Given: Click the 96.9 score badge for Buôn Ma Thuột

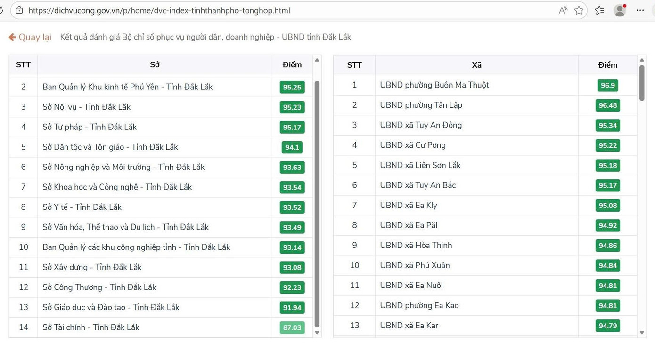Looking at the screenshot, I should 607,85.
